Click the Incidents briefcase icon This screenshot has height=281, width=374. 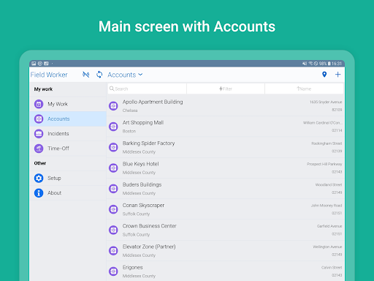click(39, 133)
